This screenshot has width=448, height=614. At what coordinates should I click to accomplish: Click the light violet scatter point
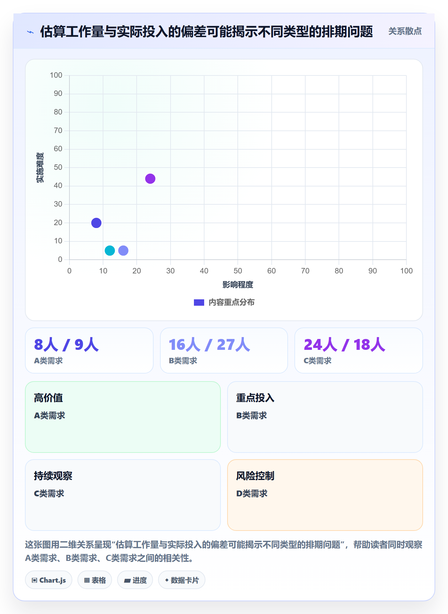click(x=123, y=250)
